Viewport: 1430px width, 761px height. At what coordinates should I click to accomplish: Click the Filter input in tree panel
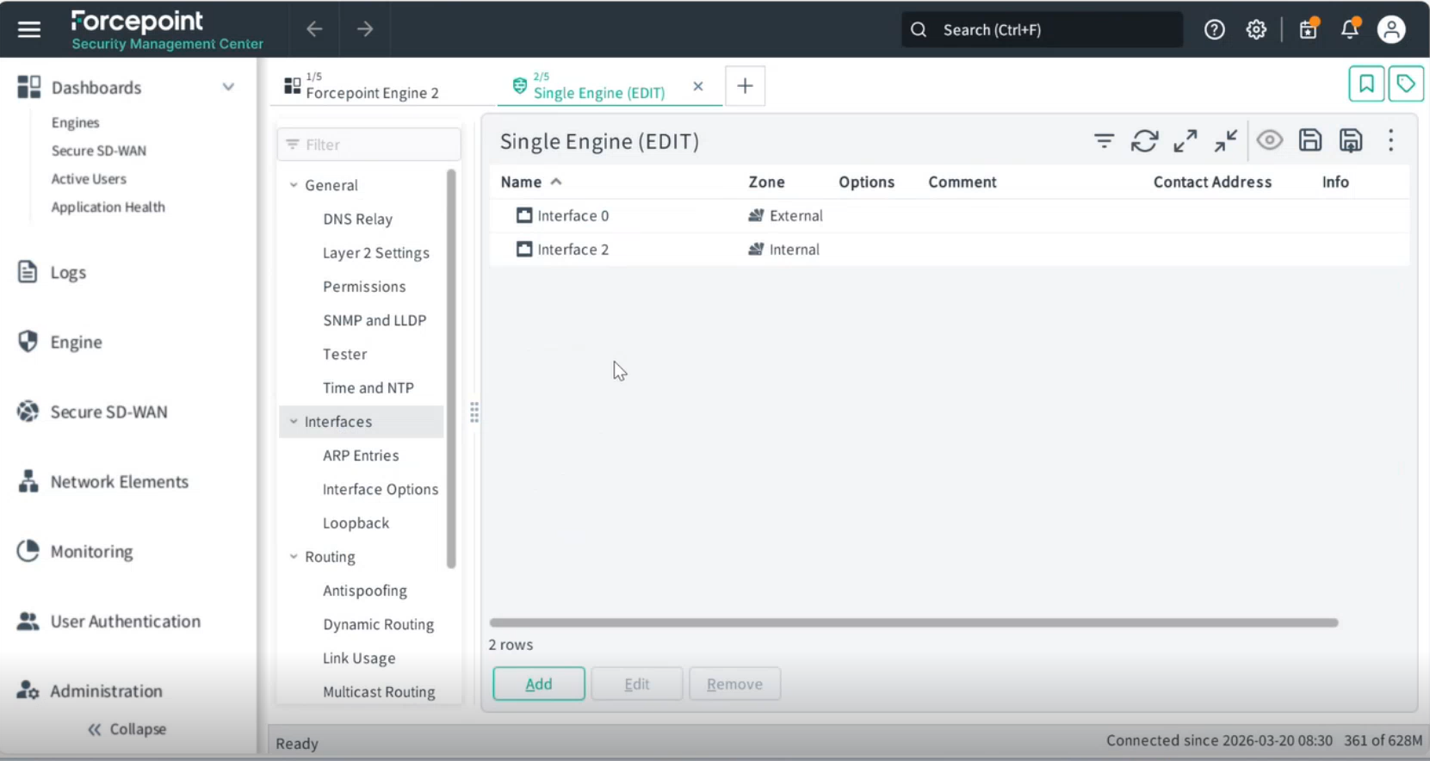pyautogui.click(x=369, y=145)
